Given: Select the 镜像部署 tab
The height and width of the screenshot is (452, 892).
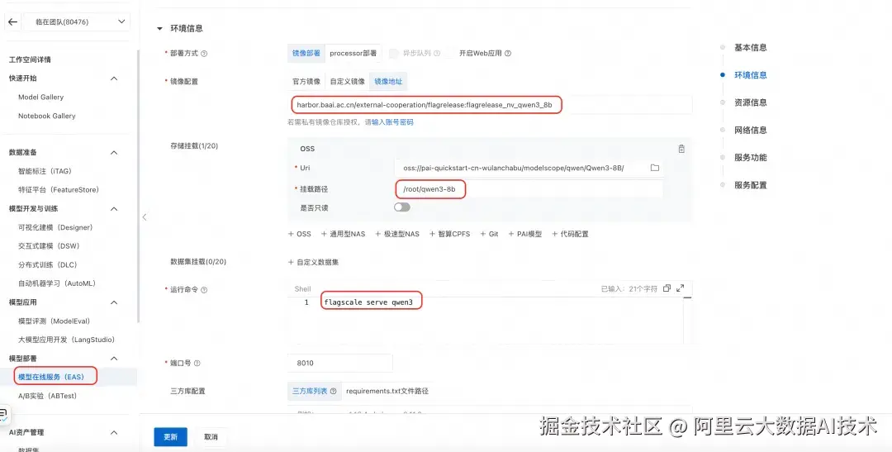Looking at the screenshot, I should click(306, 53).
